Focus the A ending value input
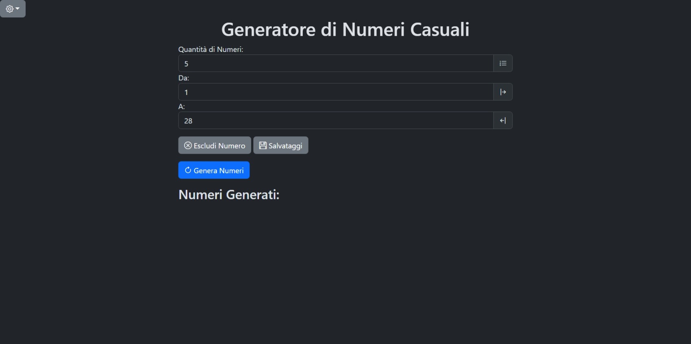691x344 pixels. 336,120
